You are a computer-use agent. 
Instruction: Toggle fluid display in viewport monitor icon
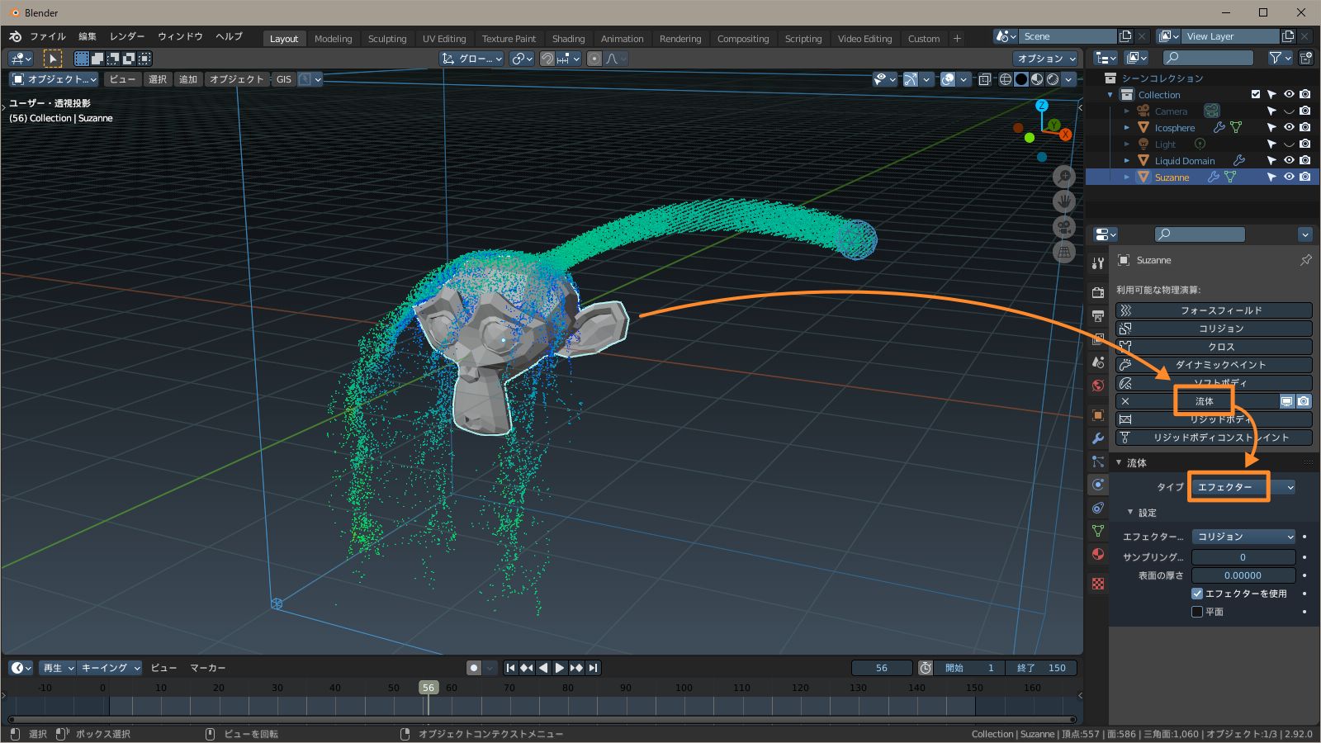point(1286,401)
